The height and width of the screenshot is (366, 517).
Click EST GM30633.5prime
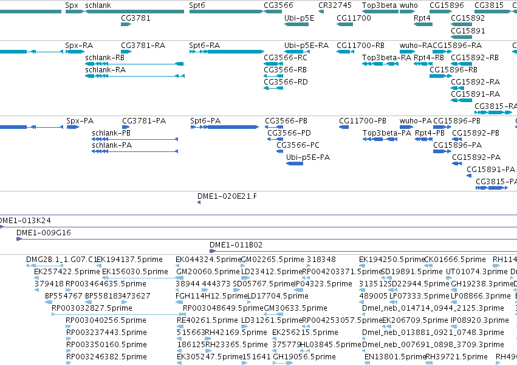coord(295,308)
